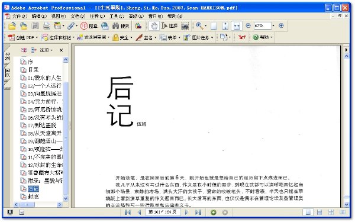355x222 pixels.
Task: Click the zoom out minus button
Action: (x=248, y=25)
